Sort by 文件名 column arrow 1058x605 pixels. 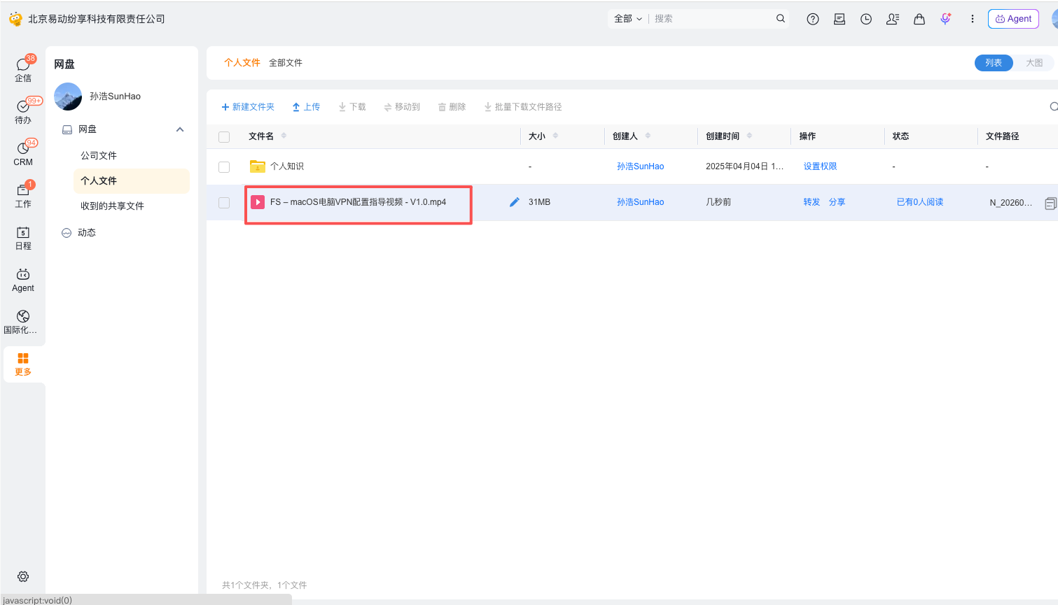pos(284,136)
